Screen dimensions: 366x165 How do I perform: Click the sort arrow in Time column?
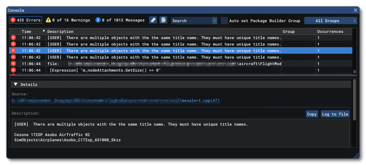pos(44,30)
